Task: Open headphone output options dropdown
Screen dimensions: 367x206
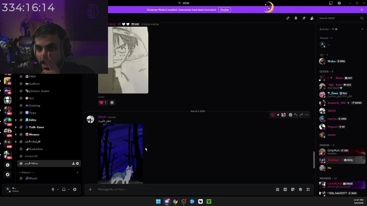Action: (69, 189)
